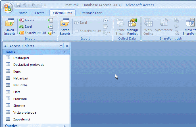Select the Dostavljaci proizvoda table
196x127 pixels.
(36, 65)
